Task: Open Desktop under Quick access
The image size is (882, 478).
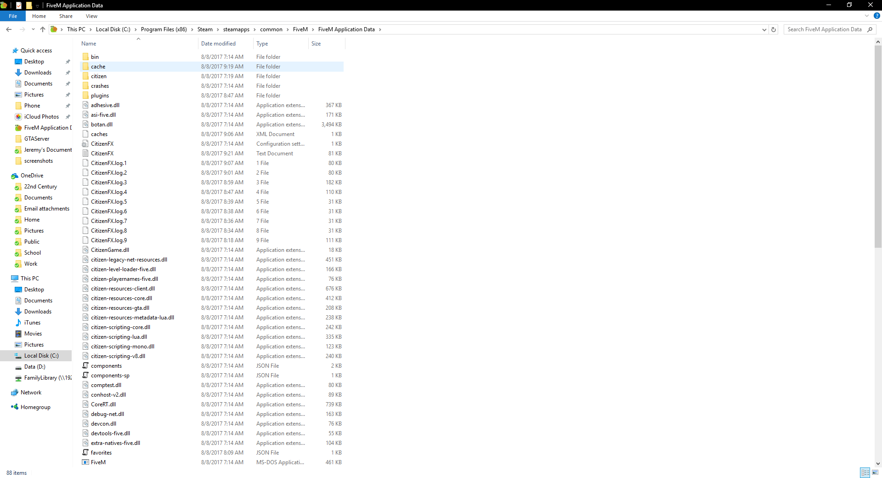Action: tap(34, 62)
